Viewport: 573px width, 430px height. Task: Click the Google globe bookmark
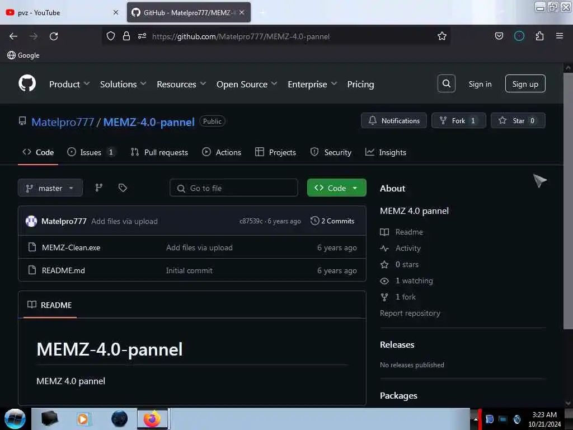23,55
